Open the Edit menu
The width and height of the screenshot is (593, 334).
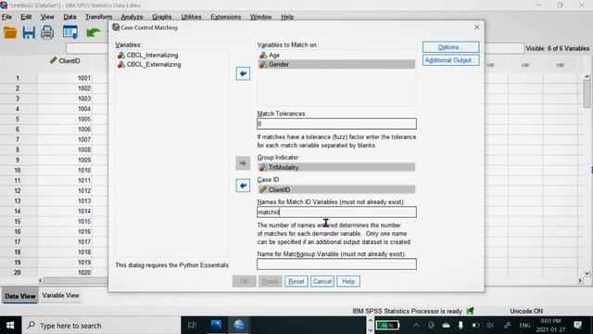click(x=26, y=17)
